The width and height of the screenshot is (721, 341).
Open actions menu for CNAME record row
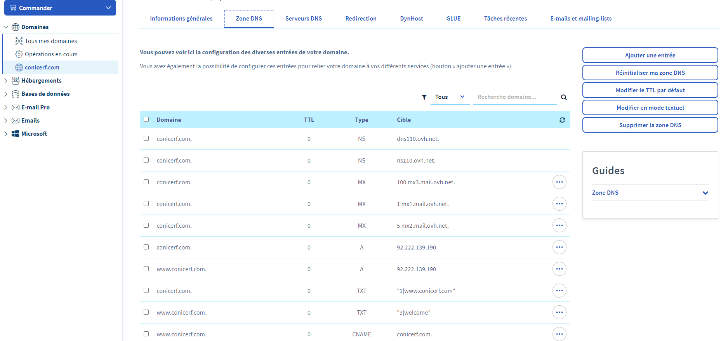click(559, 334)
